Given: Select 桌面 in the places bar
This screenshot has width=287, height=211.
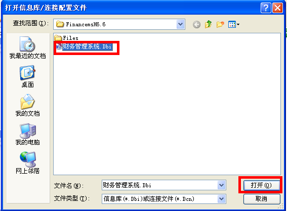Looking at the screenshot, I should [x=28, y=77].
